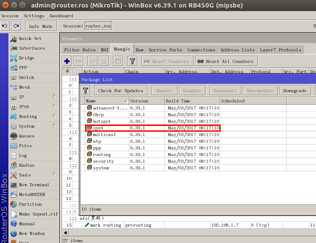Click the Session field showing router.ros

click(x=98, y=26)
